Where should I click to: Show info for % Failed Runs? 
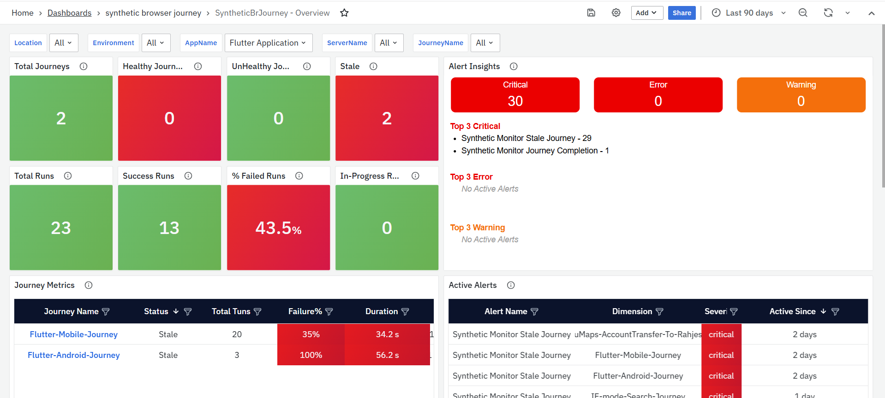[x=299, y=176]
